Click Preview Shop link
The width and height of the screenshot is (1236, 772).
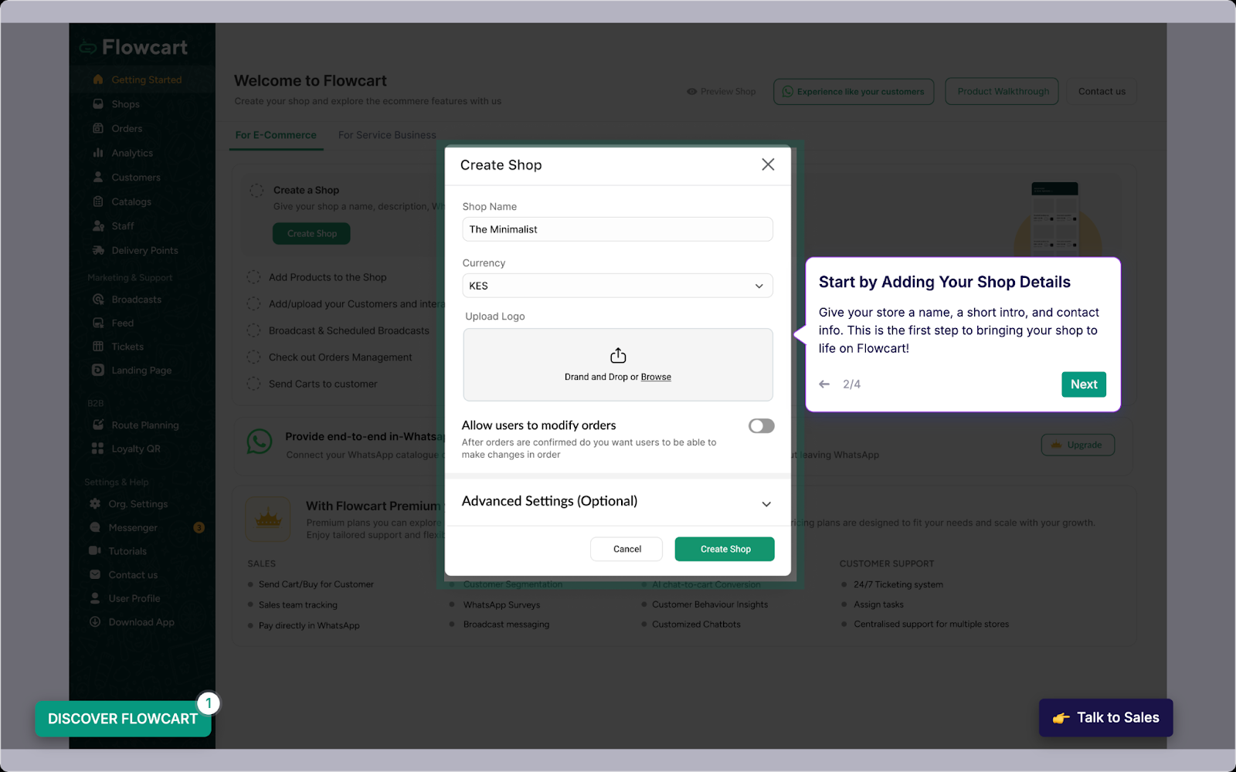tap(722, 91)
